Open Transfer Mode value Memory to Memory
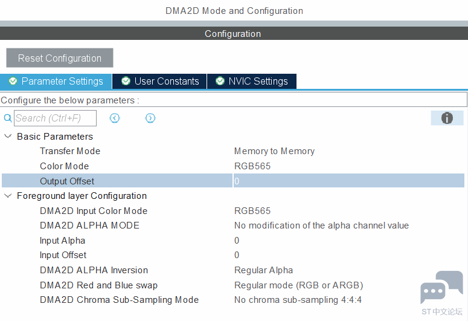 274,151
